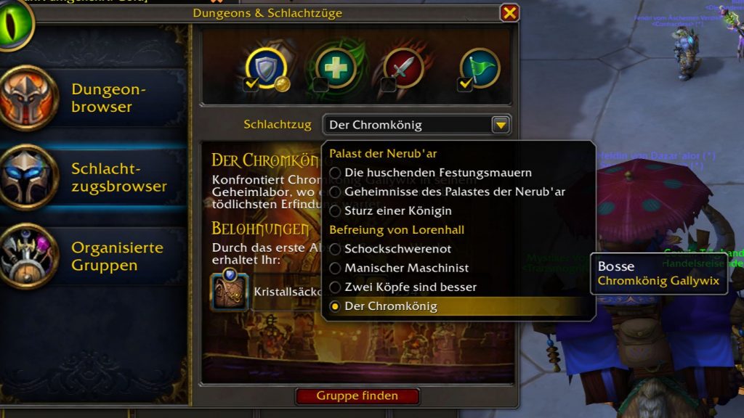This screenshot has width=744, height=418.
Task: Click the group leader flag icon
Action: [x=480, y=69]
